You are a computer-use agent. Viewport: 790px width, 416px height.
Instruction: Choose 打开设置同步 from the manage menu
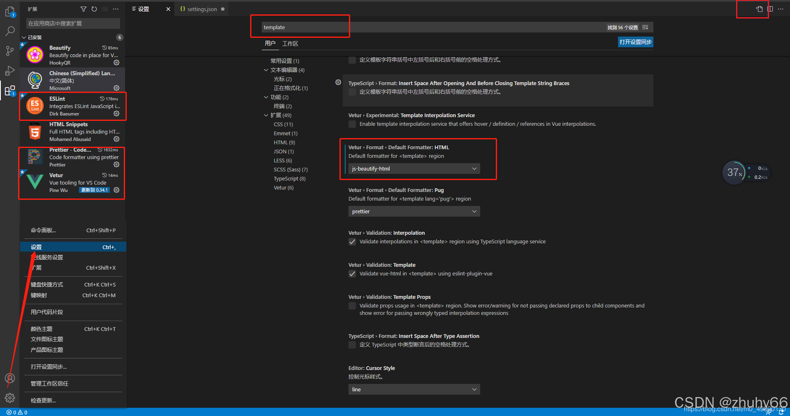point(73,367)
